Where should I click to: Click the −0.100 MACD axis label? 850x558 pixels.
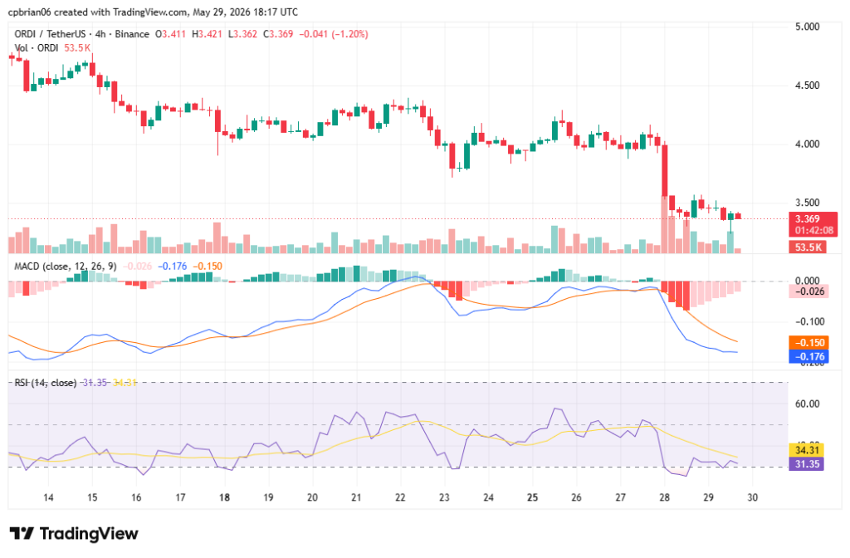[809, 322]
